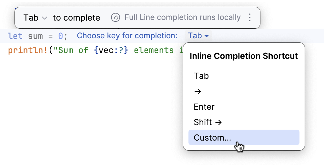324x166 pixels.
Task: Click the 'Inline Completion Shortcut' popup header
Action: coord(244,56)
